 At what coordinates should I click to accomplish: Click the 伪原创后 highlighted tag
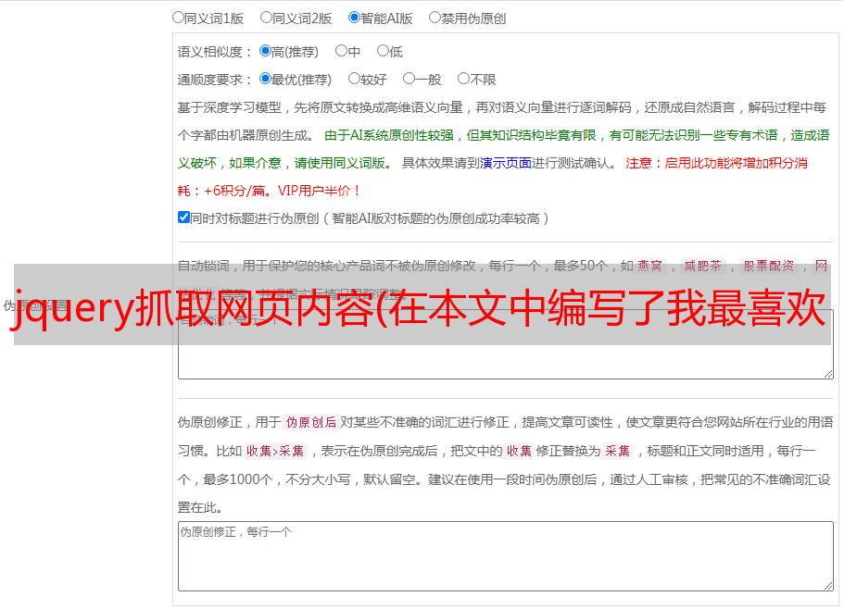coord(311,422)
